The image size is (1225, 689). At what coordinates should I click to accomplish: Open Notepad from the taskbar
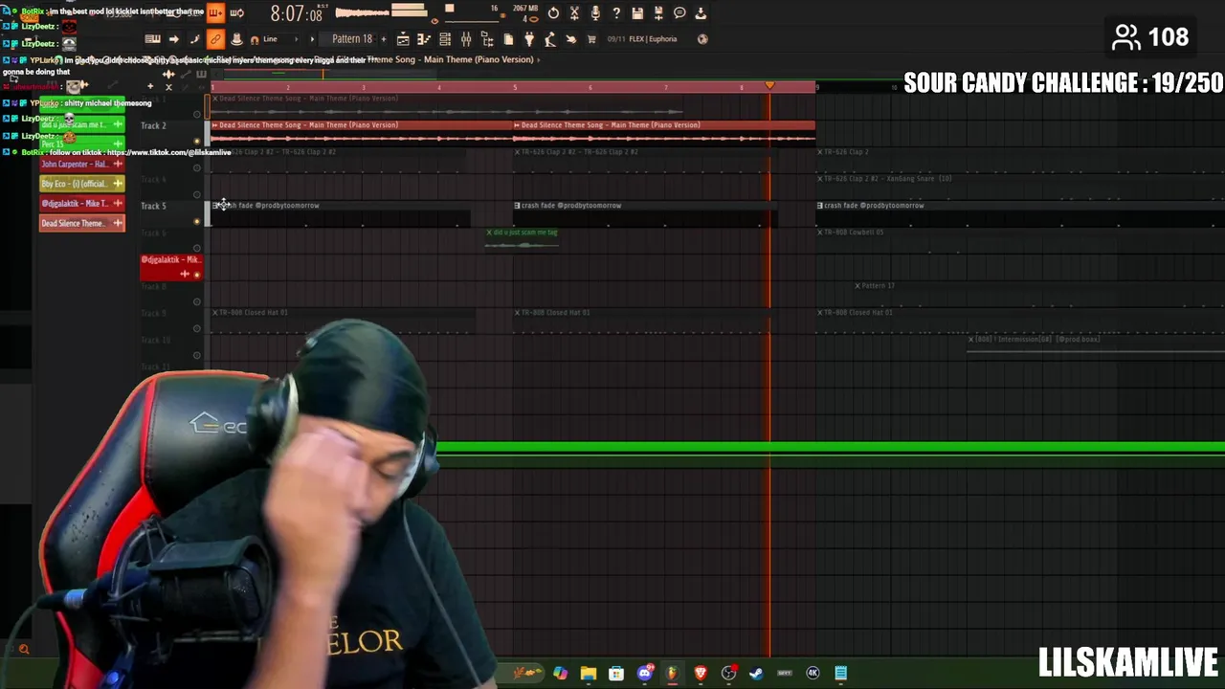click(x=840, y=673)
